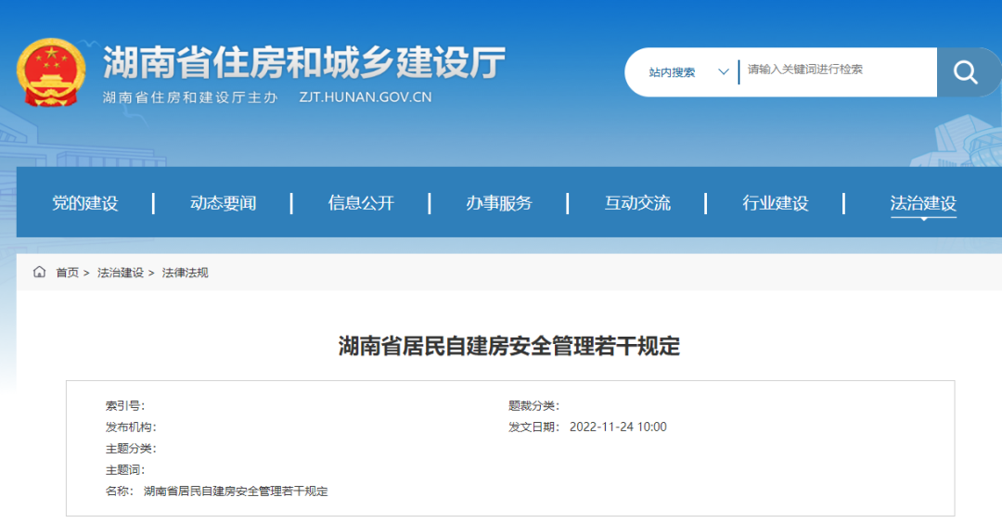Image resolution: width=1002 pixels, height=523 pixels.
Task: Click the 法律法规 breadcrumb link
Action: [185, 273]
